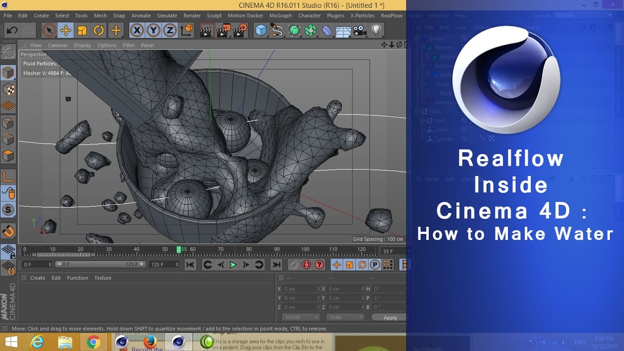Enable Snap magnet icon
The image size is (624, 351).
click(8, 231)
